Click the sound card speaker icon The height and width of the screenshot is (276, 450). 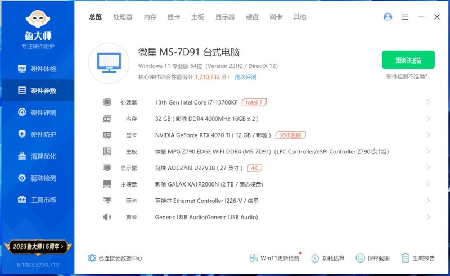click(x=107, y=216)
